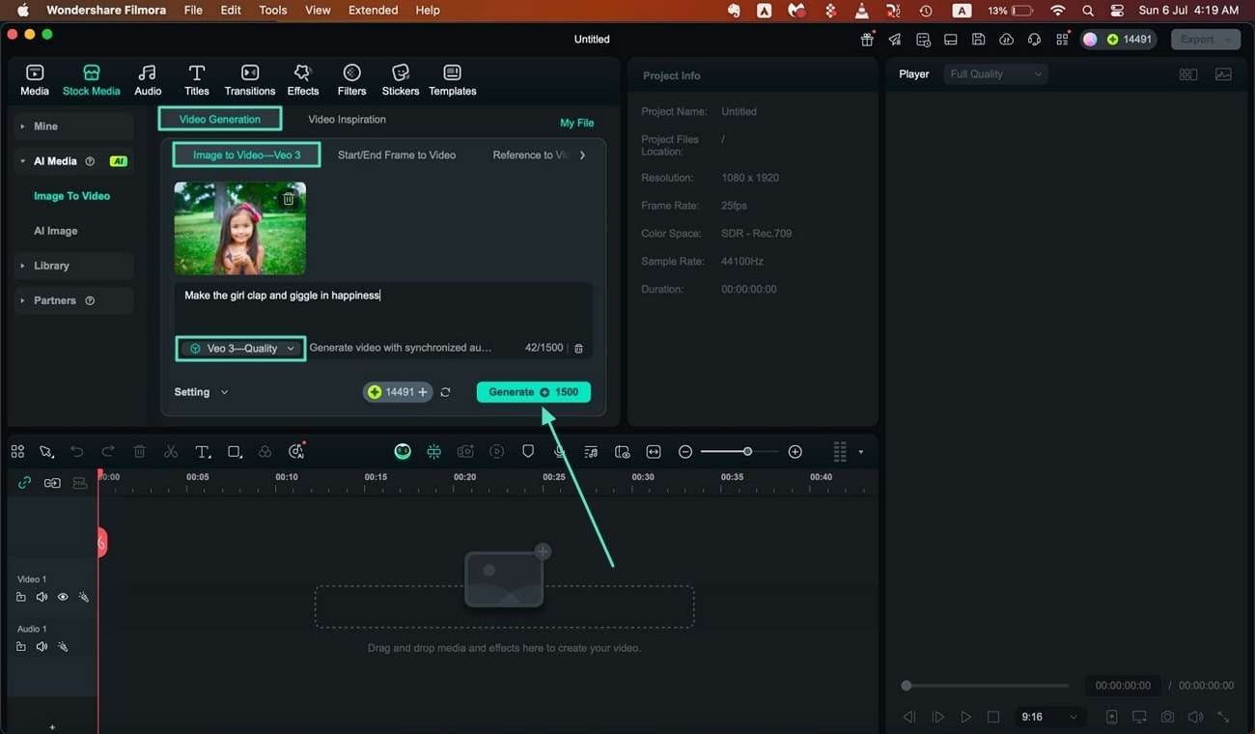Open the 9:16 aspect ratio dropdown
This screenshot has height=734, width=1255.
[x=1048, y=718]
